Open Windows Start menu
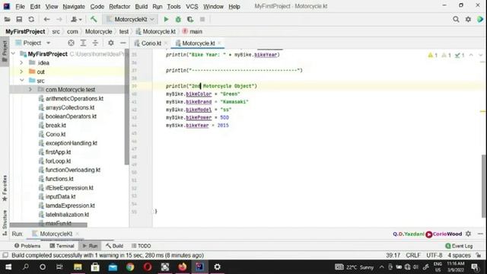Image resolution: width=487 pixels, height=274 pixels. tap(8, 267)
